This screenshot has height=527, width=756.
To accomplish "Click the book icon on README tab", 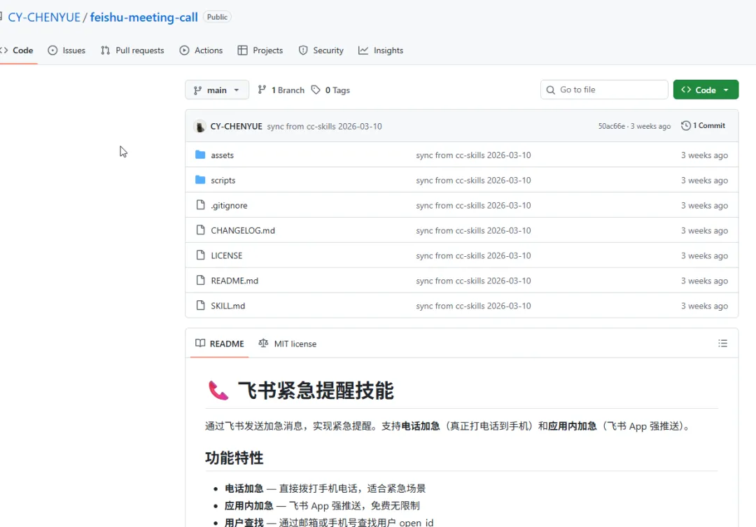I will click(x=200, y=343).
